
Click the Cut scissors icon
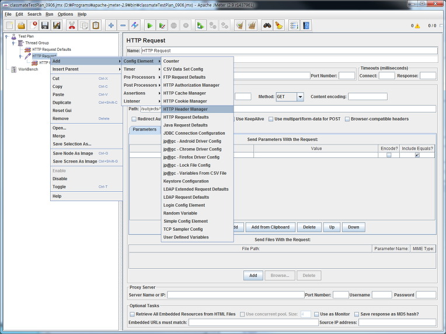point(72,26)
